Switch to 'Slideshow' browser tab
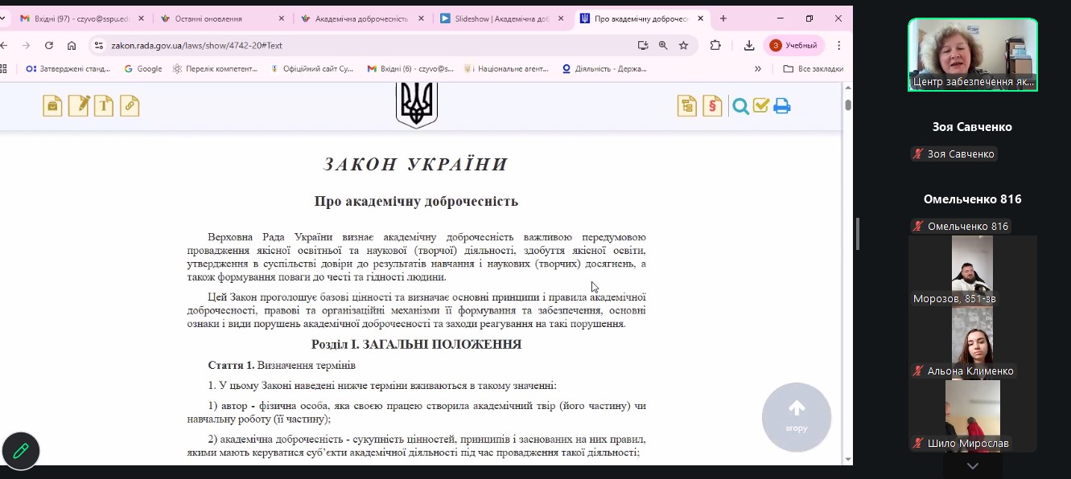The image size is (1071, 479). click(x=499, y=18)
